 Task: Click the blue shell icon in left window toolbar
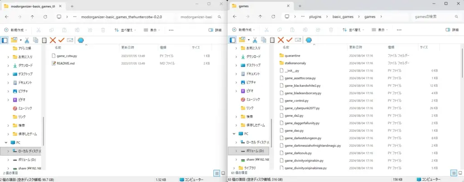tap(80, 40)
